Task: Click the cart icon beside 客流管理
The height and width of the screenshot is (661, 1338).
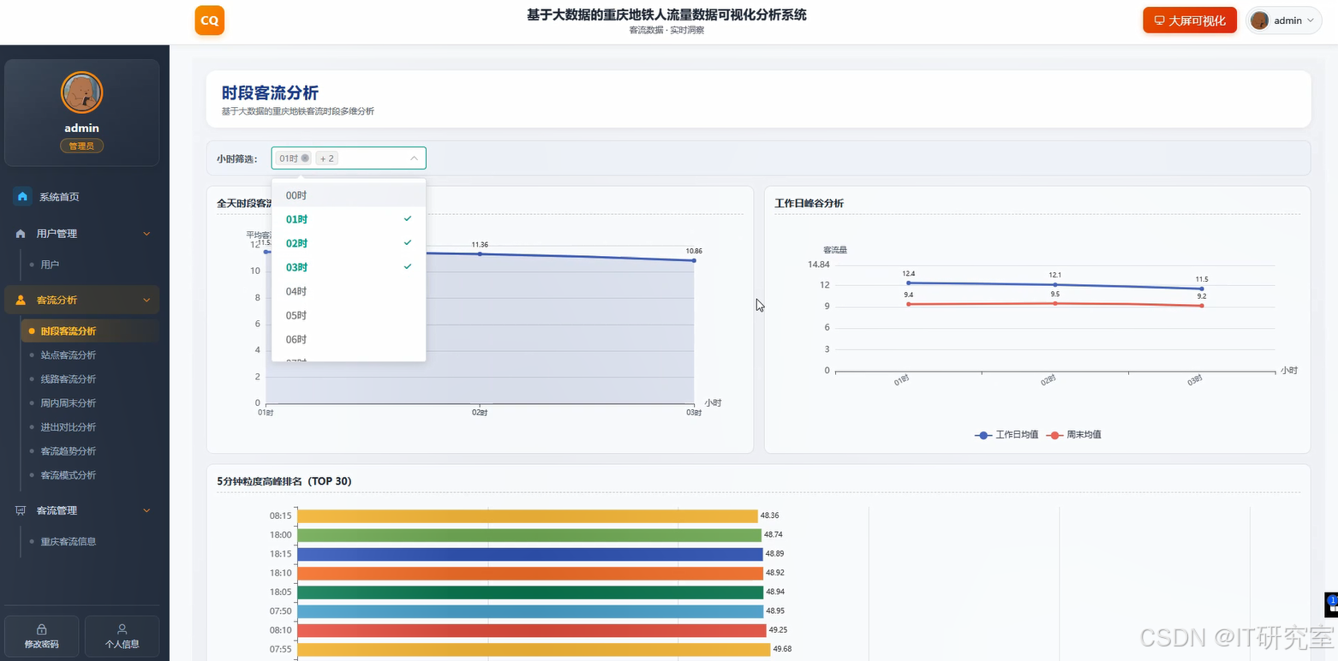Action: (21, 510)
